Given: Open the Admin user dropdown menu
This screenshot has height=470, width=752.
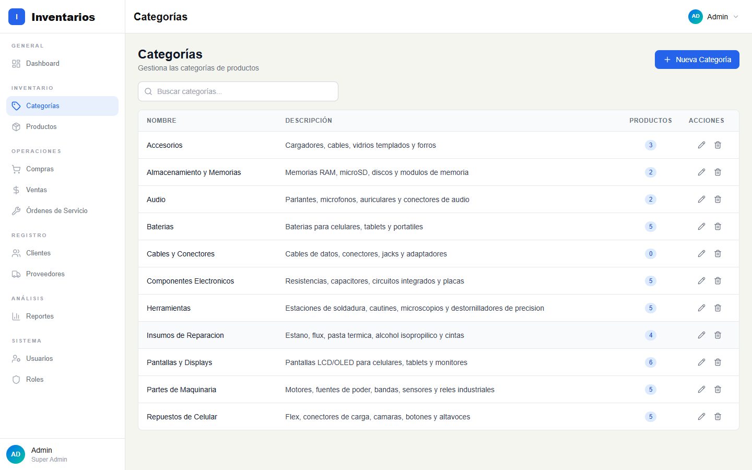Looking at the screenshot, I should [714, 17].
